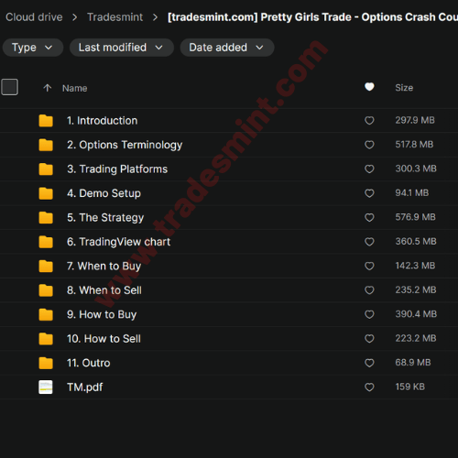458x458 pixels.
Task: Click the favorites heart column header
Action: tap(369, 87)
